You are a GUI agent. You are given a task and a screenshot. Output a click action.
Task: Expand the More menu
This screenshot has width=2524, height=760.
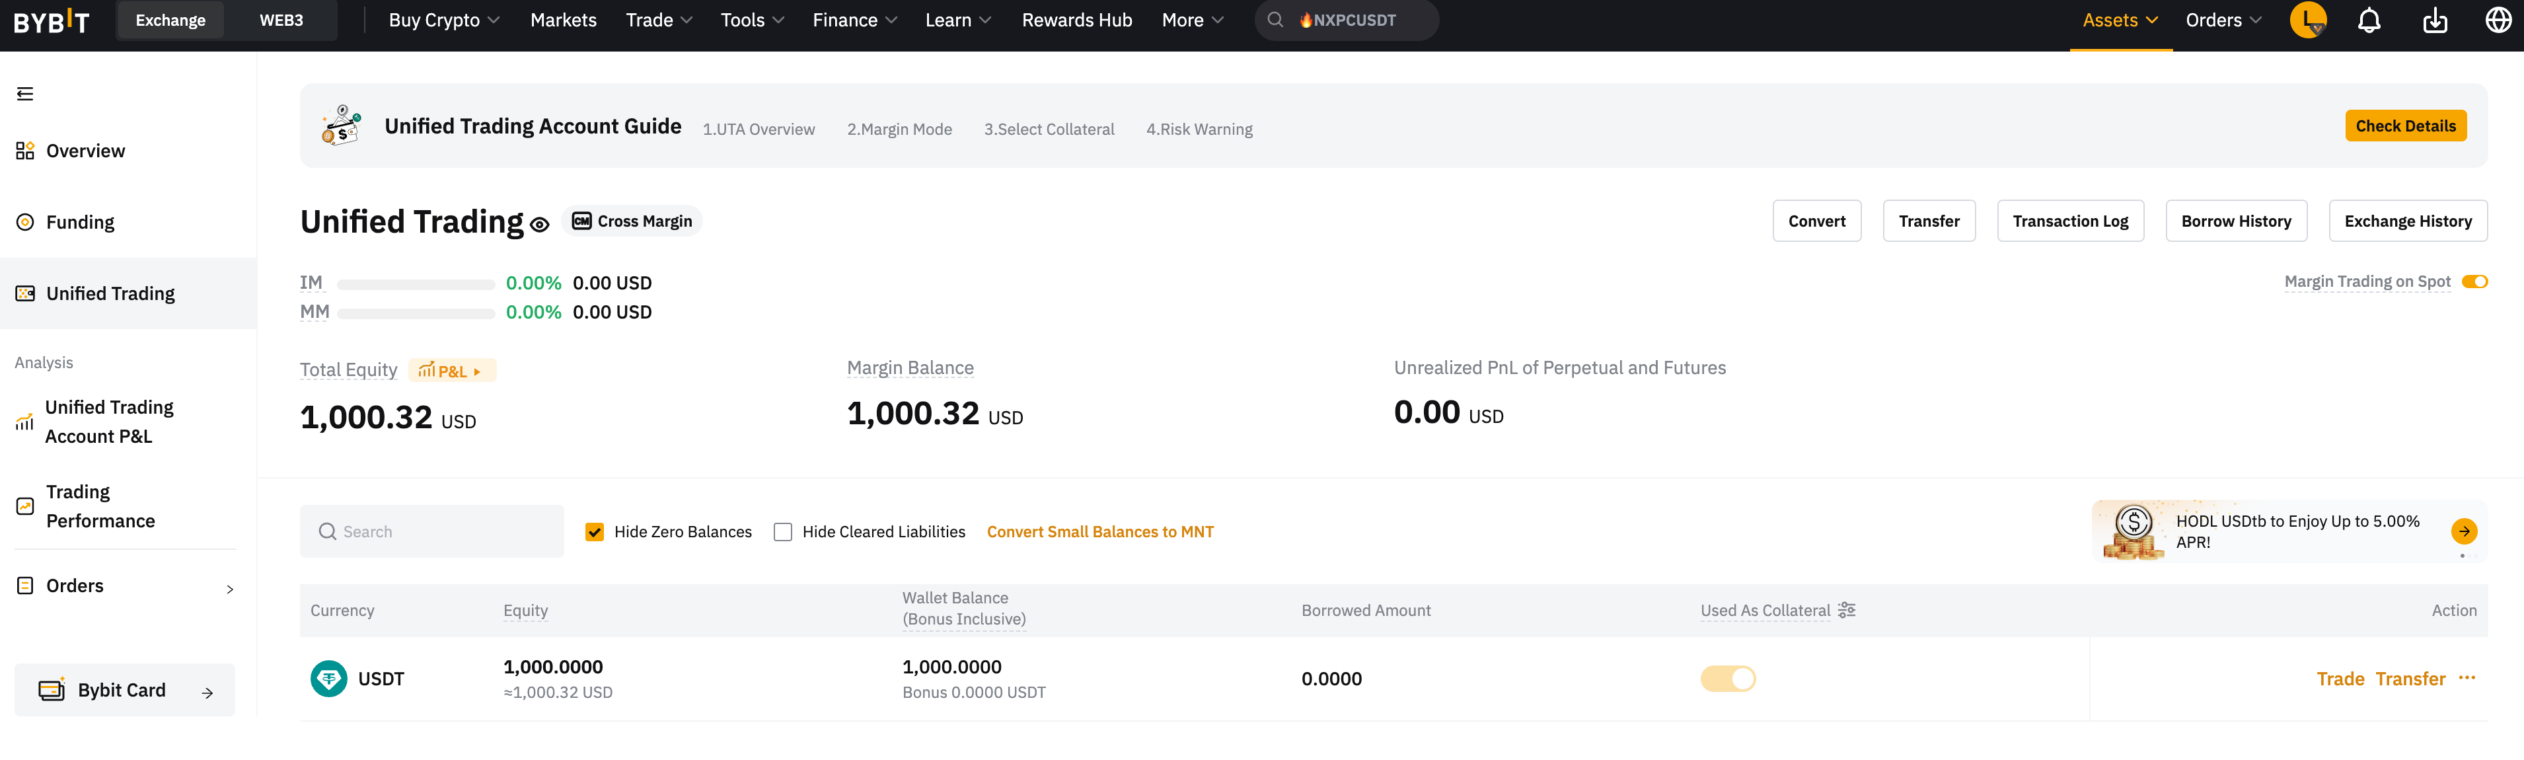[x=1193, y=20]
